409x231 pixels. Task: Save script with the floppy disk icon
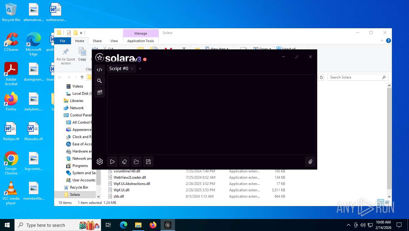(148, 162)
